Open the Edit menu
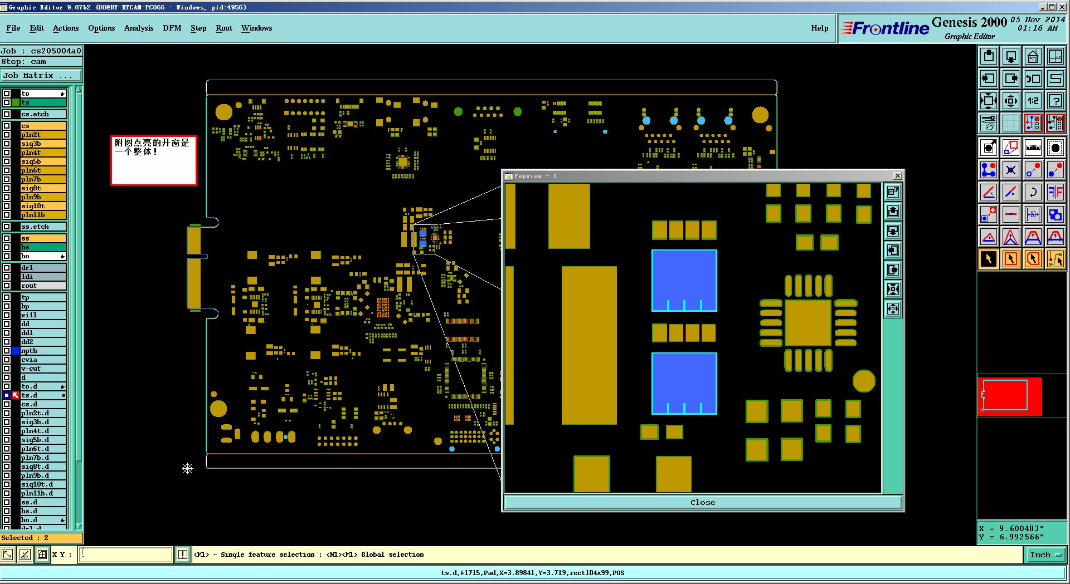The image size is (1070, 584). pos(37,28)
